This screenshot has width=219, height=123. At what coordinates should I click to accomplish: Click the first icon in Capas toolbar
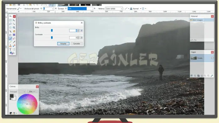(192, 76)
